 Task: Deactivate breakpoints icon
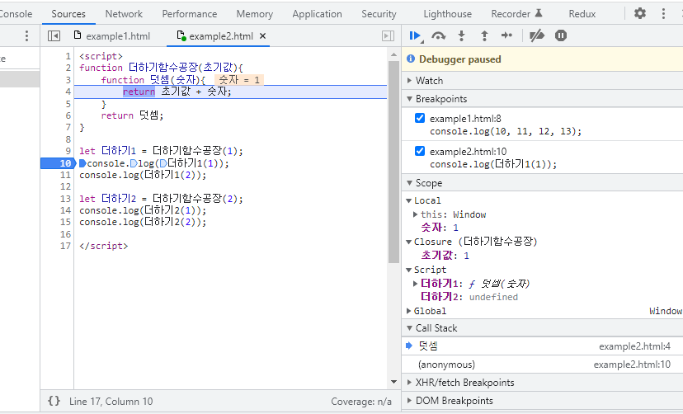[x=537, y=35]
